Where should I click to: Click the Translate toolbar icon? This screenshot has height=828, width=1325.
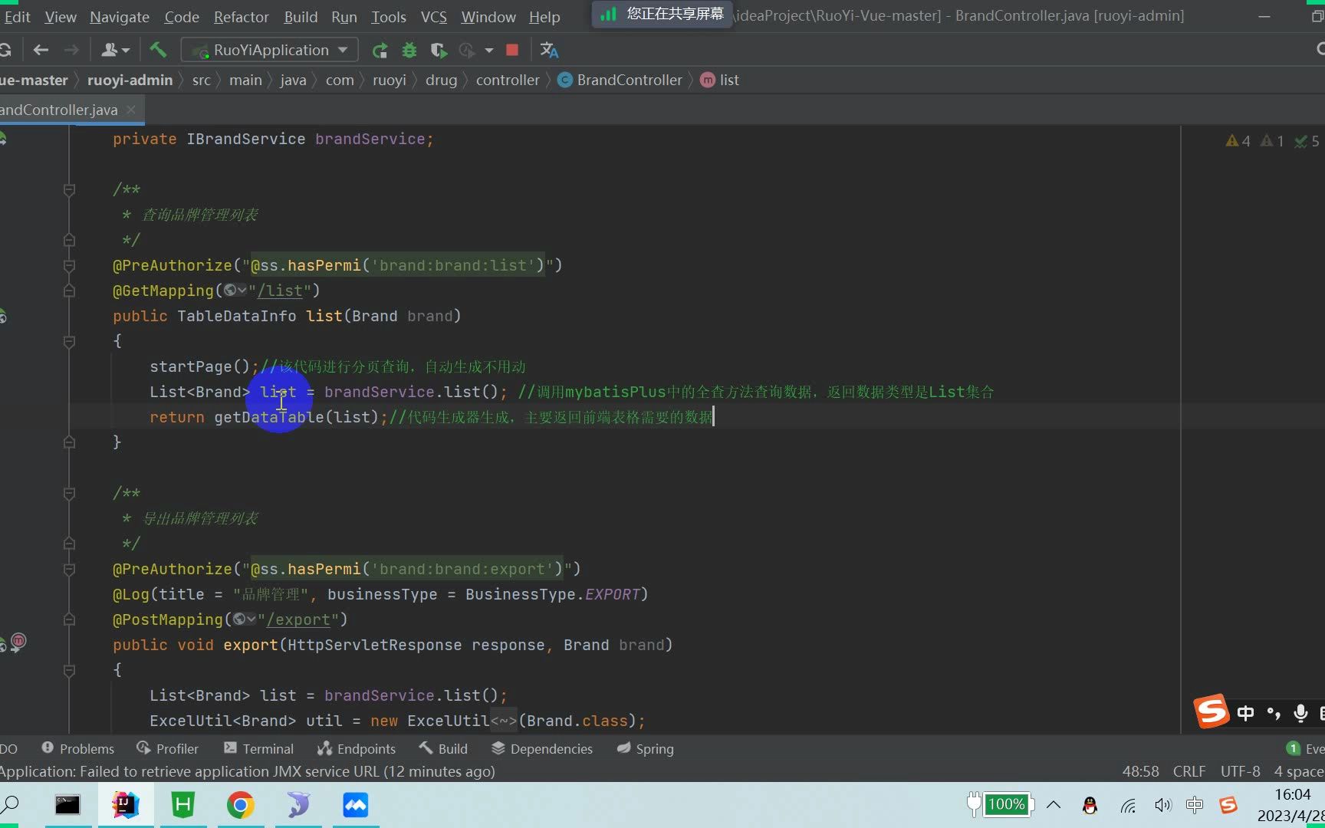coord(549,51)
